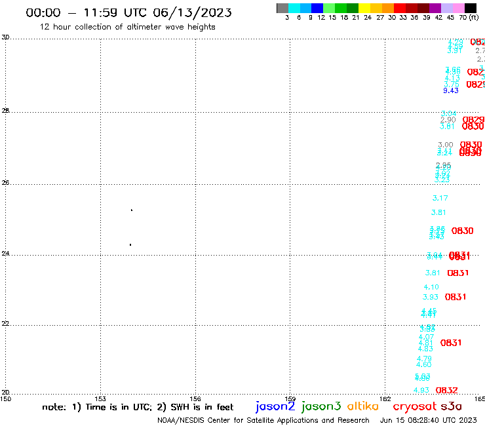Pick the dark green 21 ft swatch
The height and width of the screenshot is (426, 485).
click(x=353, y=8)
